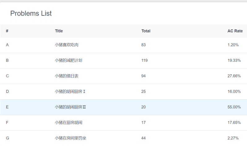Image resolution: width=247 pixels, height=146 pixels.
Task: Click the '#' column header
Action: 7,31
